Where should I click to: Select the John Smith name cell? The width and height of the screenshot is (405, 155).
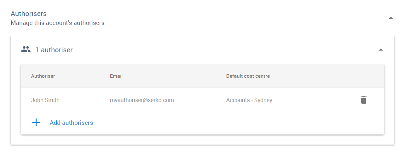point(45,100)
